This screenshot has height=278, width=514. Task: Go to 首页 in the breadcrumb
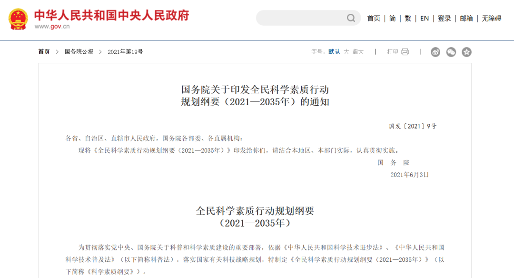tap(44, 52)
